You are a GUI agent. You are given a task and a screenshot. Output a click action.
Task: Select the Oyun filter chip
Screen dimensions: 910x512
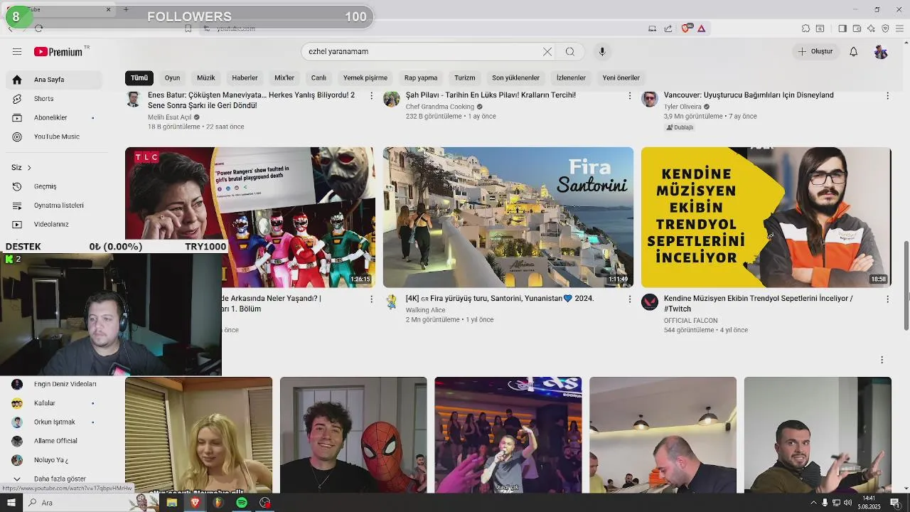click(173, 78)
